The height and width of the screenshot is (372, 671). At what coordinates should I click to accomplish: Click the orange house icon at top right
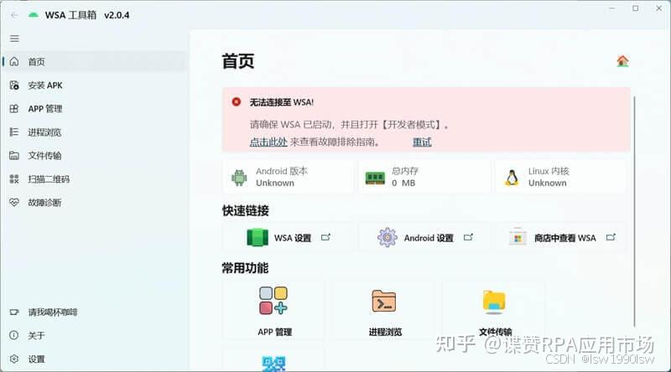point(622,60)
